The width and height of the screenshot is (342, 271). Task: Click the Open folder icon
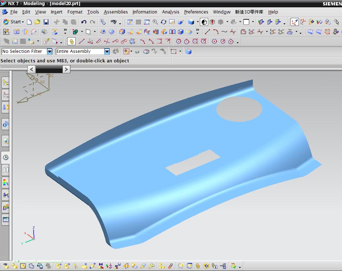point(37,22)
